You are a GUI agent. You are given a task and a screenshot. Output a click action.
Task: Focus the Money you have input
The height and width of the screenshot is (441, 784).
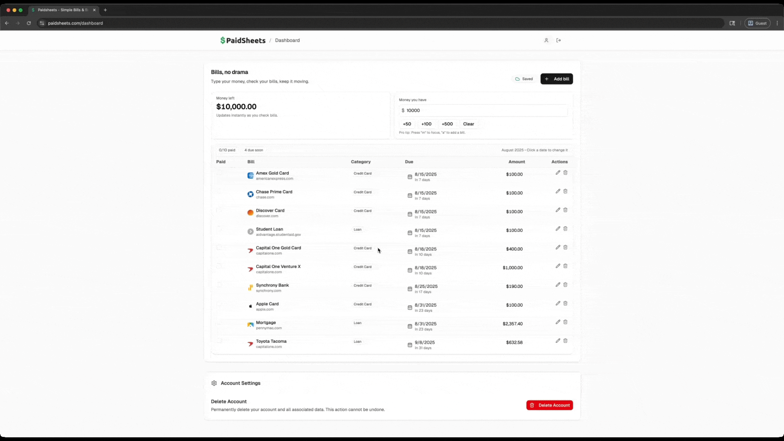[483, 111]
